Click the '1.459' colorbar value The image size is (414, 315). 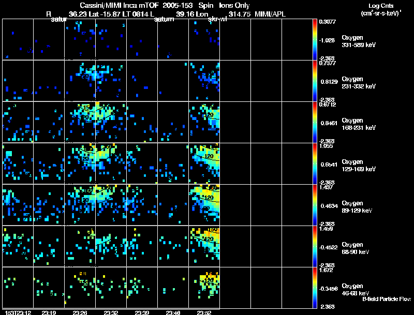[326, 229]
